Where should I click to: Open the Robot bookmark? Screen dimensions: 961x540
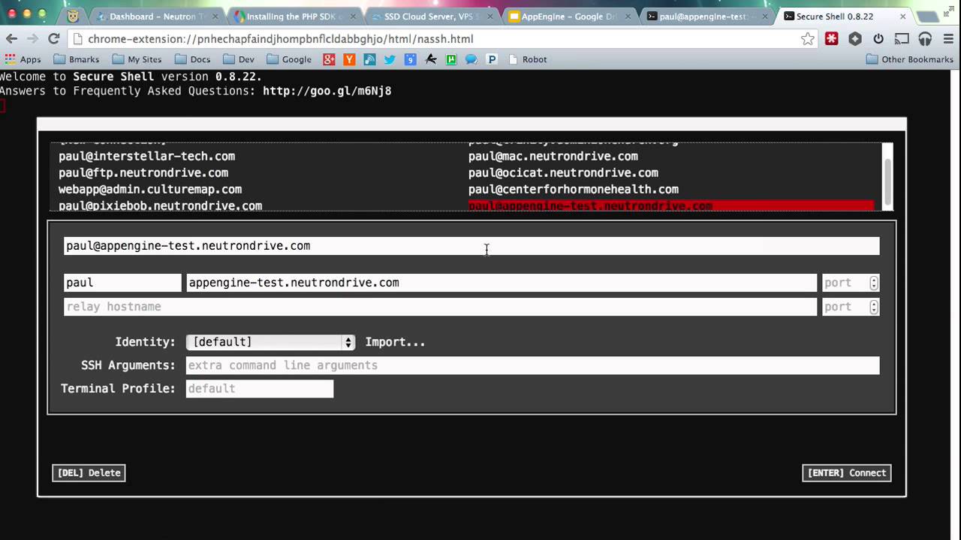tap(527, 59)
